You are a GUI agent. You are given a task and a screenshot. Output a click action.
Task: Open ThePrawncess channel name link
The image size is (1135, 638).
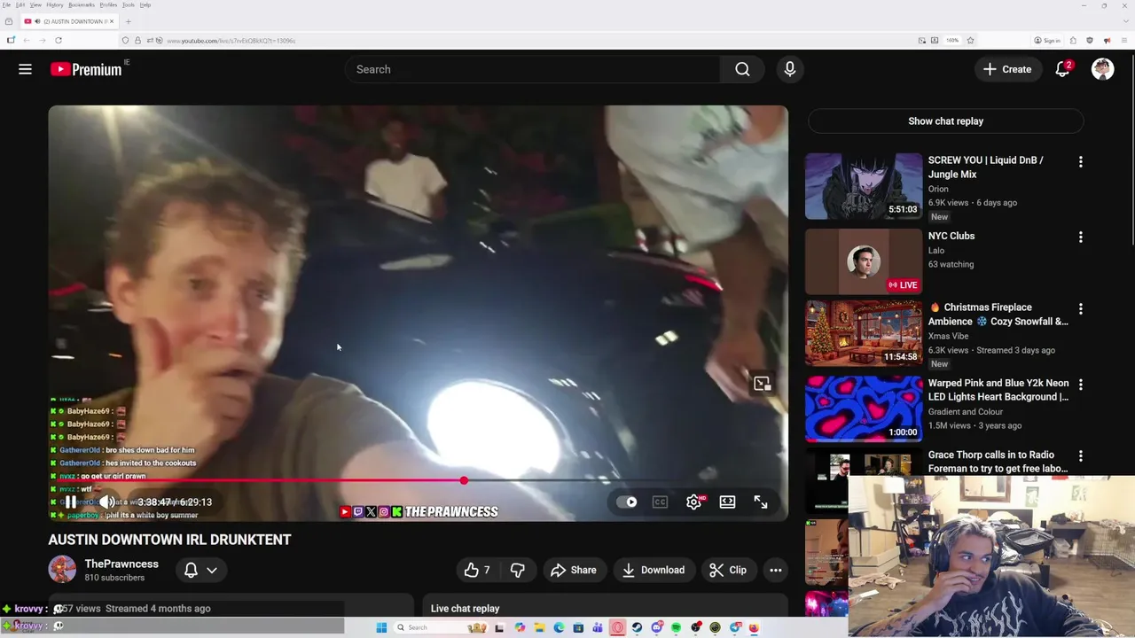(x=121, y=564)
